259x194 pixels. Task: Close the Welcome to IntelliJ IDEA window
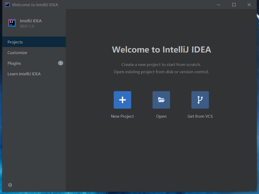point(249,5)
